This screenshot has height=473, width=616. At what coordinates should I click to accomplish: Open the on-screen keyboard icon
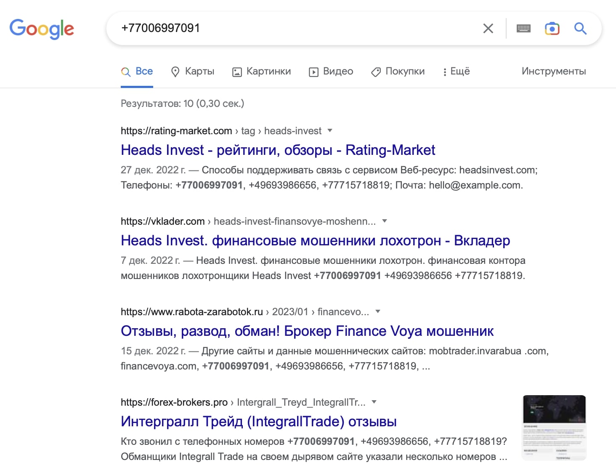(523, 29)
